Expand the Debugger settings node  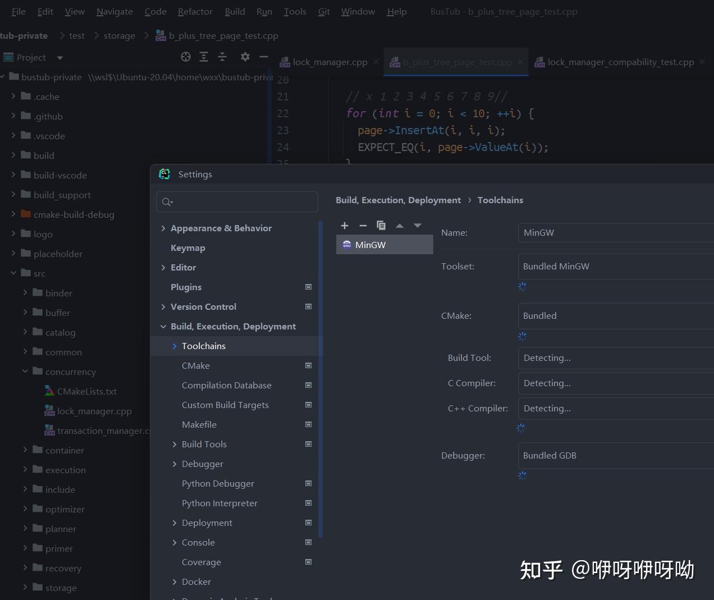point(175,464)
